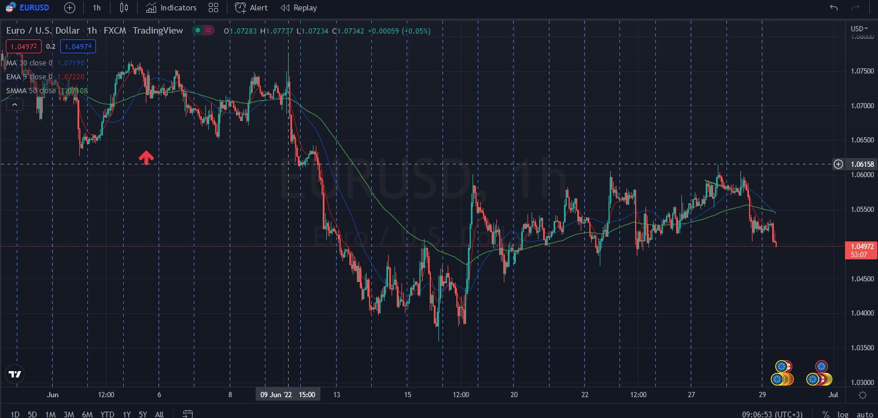Open the USD currency dropdown on price scale
The height and width of the screenshot is (418, 878).
(858, 28)
